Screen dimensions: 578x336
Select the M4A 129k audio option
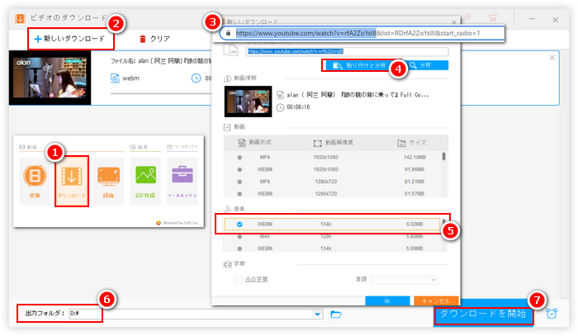click(332, 237)
